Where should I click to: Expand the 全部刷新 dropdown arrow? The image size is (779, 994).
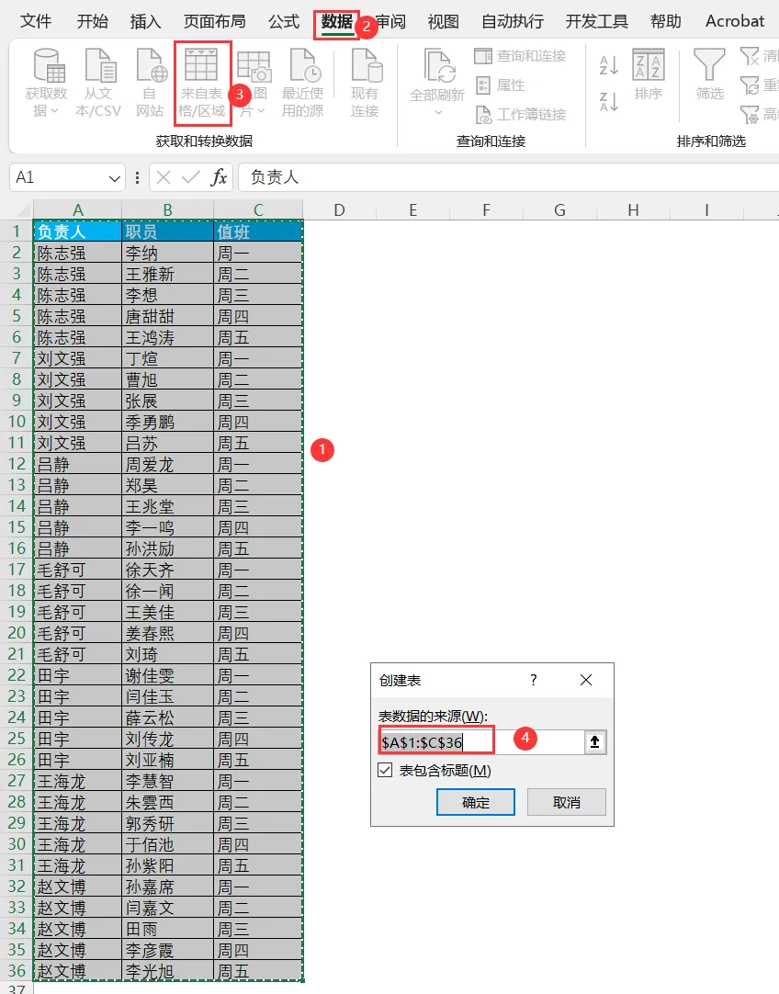tap(438, 113)
